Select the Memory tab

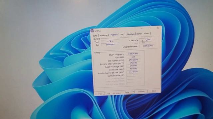coord(114,35)
